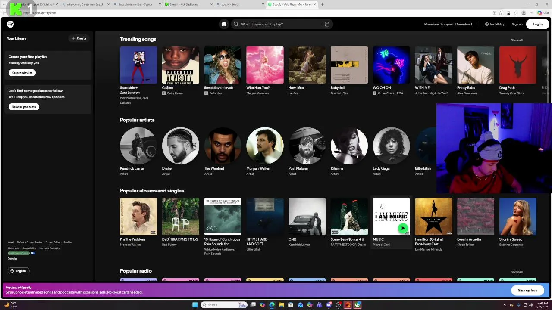Click the Windows taskbar search box
This screenshot has width=552, height=310.
click(x=224, y=305)
